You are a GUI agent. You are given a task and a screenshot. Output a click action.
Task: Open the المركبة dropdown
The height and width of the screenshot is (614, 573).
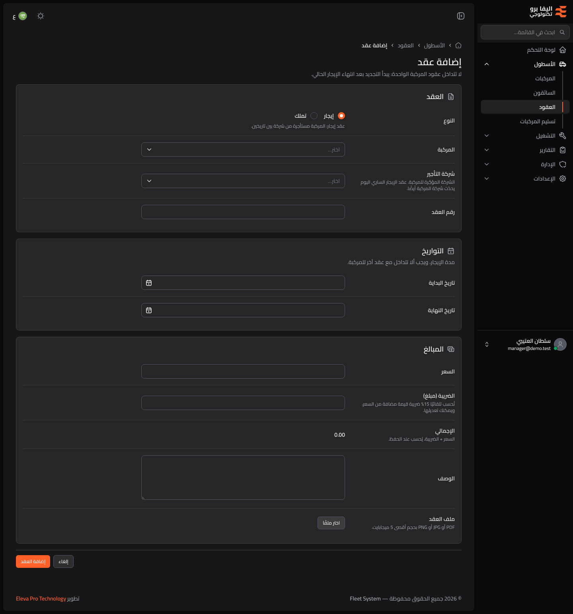coord(243,150)
